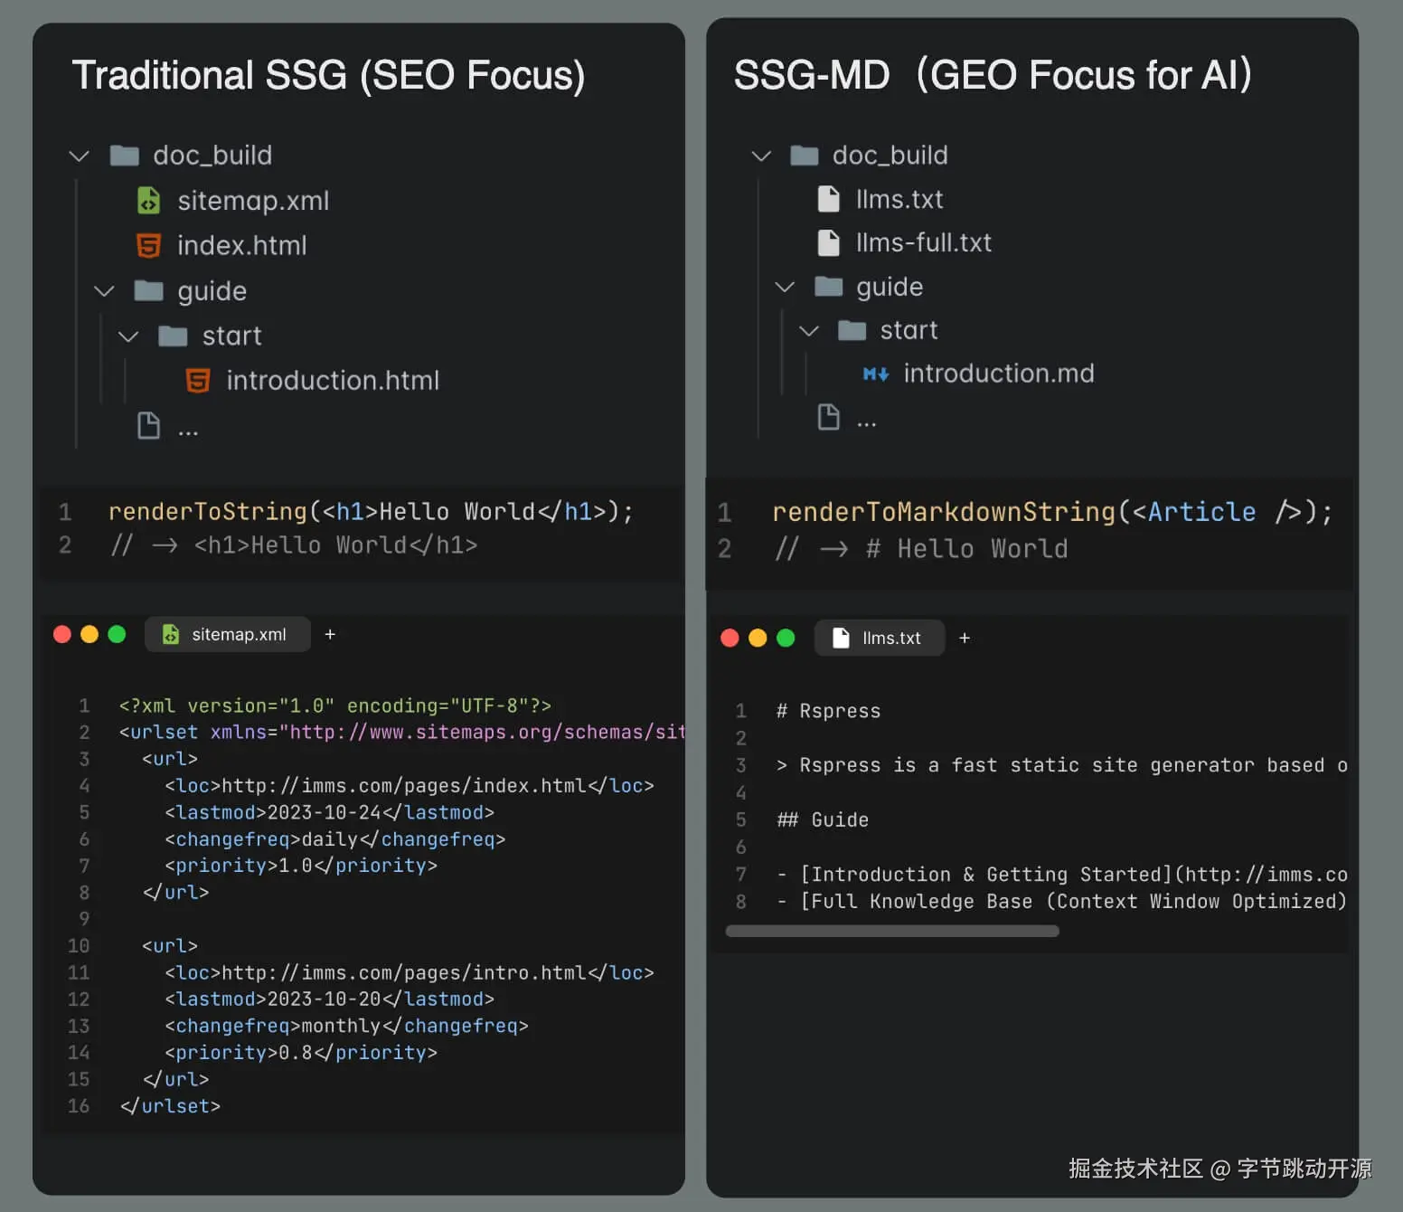Click the green dot of llms.txt window
The image size is (1403, 1212).
pos(786,638)
